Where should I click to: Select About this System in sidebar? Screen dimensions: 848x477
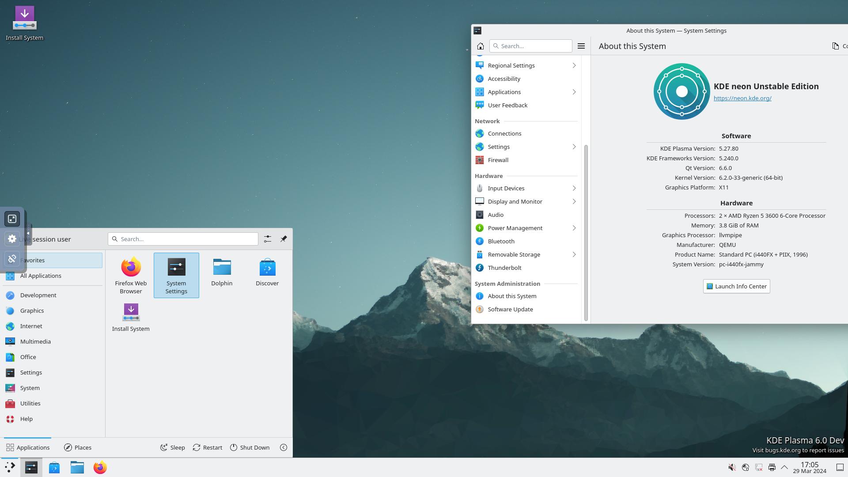tap(526, 296)
